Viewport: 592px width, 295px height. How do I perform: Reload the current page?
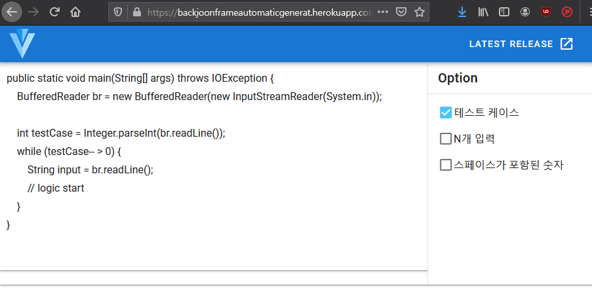coord(54,12)
